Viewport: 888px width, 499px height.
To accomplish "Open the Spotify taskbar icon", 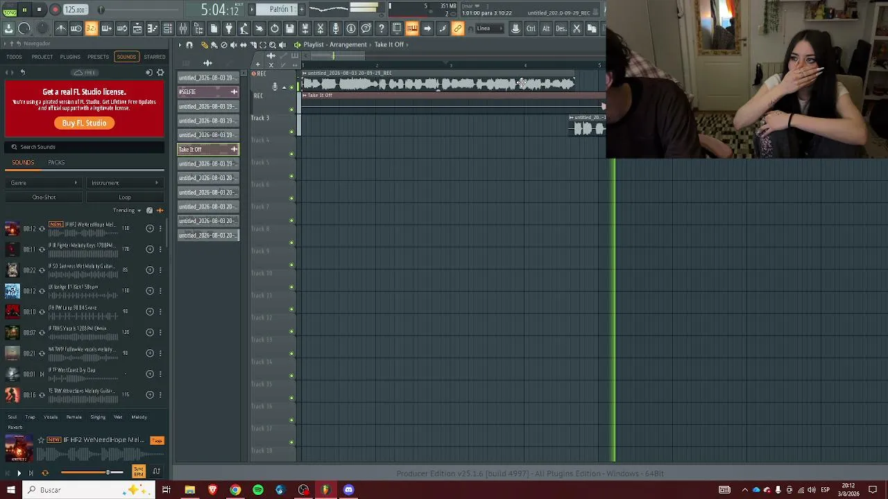I will pyautogui.click(x=258, y=490).
